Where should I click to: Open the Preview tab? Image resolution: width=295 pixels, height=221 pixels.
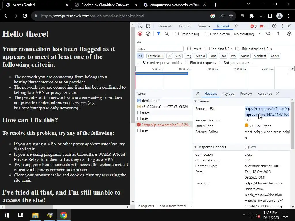[246, 94]
